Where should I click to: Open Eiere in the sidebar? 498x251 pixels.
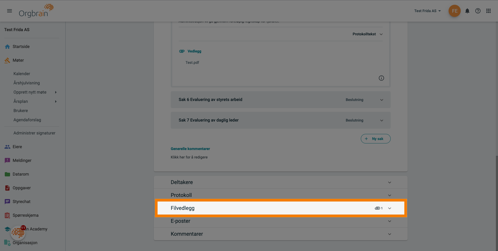coord(17,147)
